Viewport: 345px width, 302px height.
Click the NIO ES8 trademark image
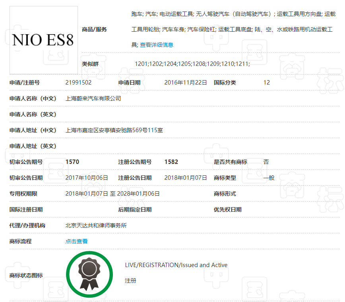point(44,40)
